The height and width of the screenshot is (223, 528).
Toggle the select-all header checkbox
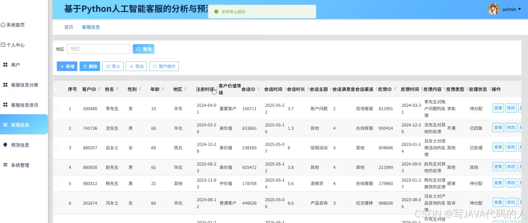pyautogui.click(x=56, y=89)
